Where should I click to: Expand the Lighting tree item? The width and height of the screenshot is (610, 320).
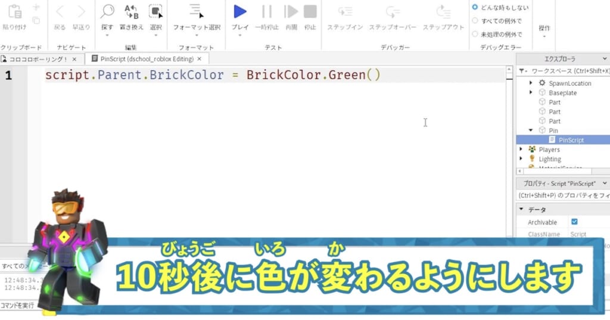click(x=521, y=159)
